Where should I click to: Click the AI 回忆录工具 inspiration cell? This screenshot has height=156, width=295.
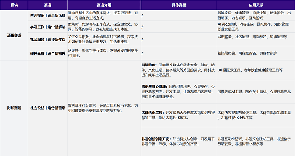point(256,70)
